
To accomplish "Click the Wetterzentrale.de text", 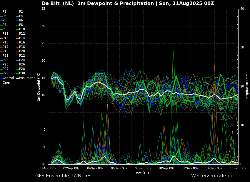I will (x=212, y=176).
